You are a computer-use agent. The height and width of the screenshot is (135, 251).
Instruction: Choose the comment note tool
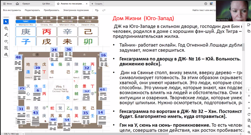[x=6, y=28]
